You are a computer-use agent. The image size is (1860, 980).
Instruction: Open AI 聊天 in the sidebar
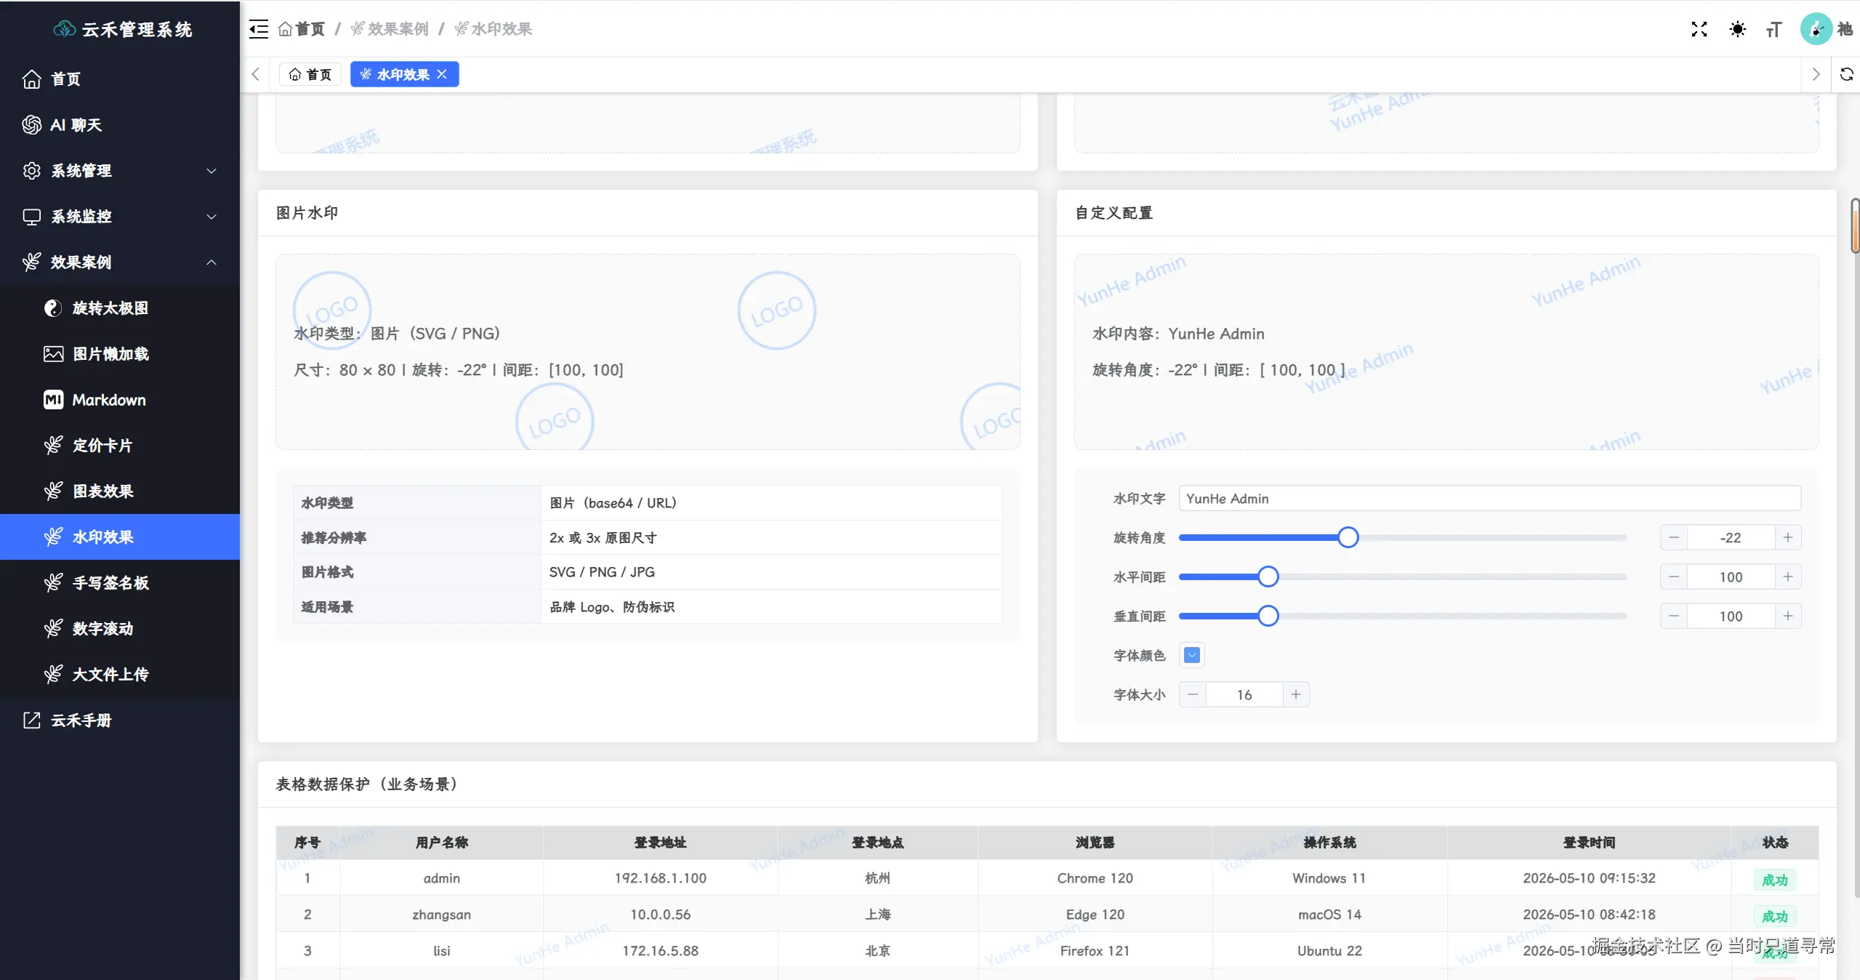click(120, 125)
